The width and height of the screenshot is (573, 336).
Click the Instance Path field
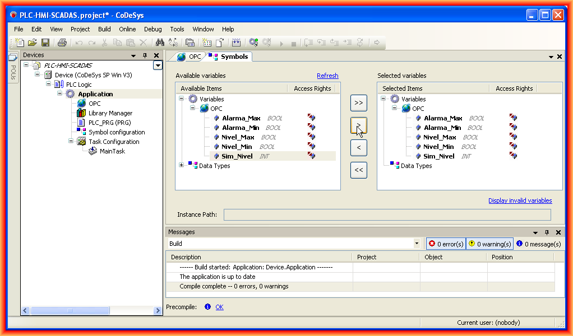tap(387, 214)
